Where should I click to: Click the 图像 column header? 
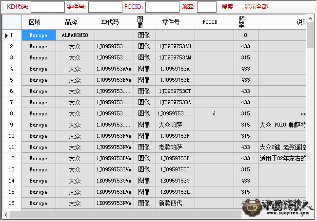pos(145,22)
